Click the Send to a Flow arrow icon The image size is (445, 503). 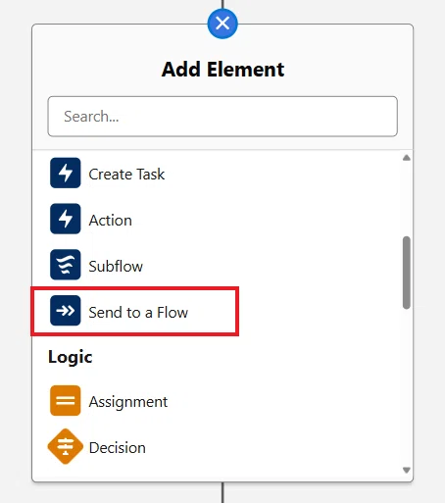(66, 311)
